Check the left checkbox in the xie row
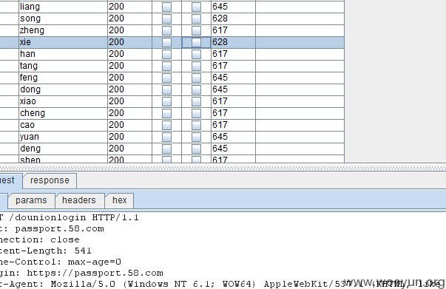This screenshot has height=289, width=446. [166, 42]
